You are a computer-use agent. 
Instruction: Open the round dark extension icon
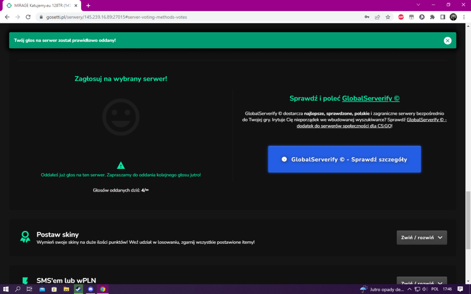(x=422, y=17)
